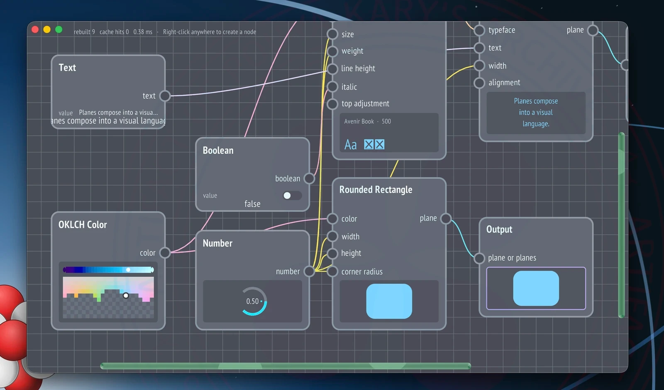The height and width of the screenshot is (390, 664).
Task: Click the Rounded Rectangle plane output port
Action: 446,218
